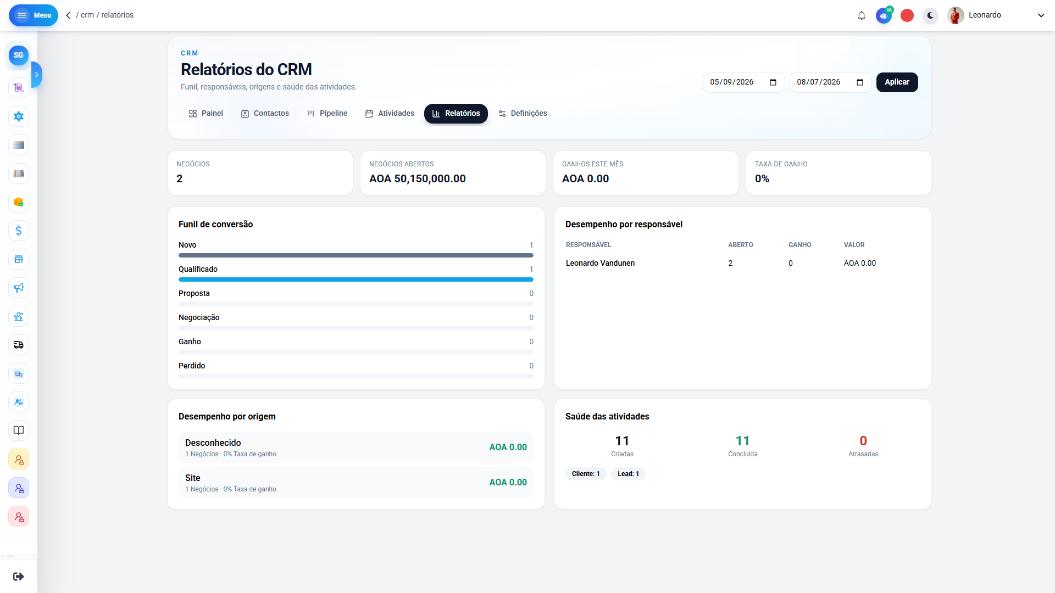
Task: Click the 0 Atrasadas activities count
Action: 863,441
